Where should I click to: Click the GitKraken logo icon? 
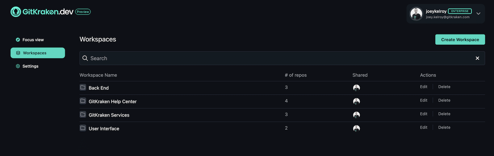tap(16, 12)
